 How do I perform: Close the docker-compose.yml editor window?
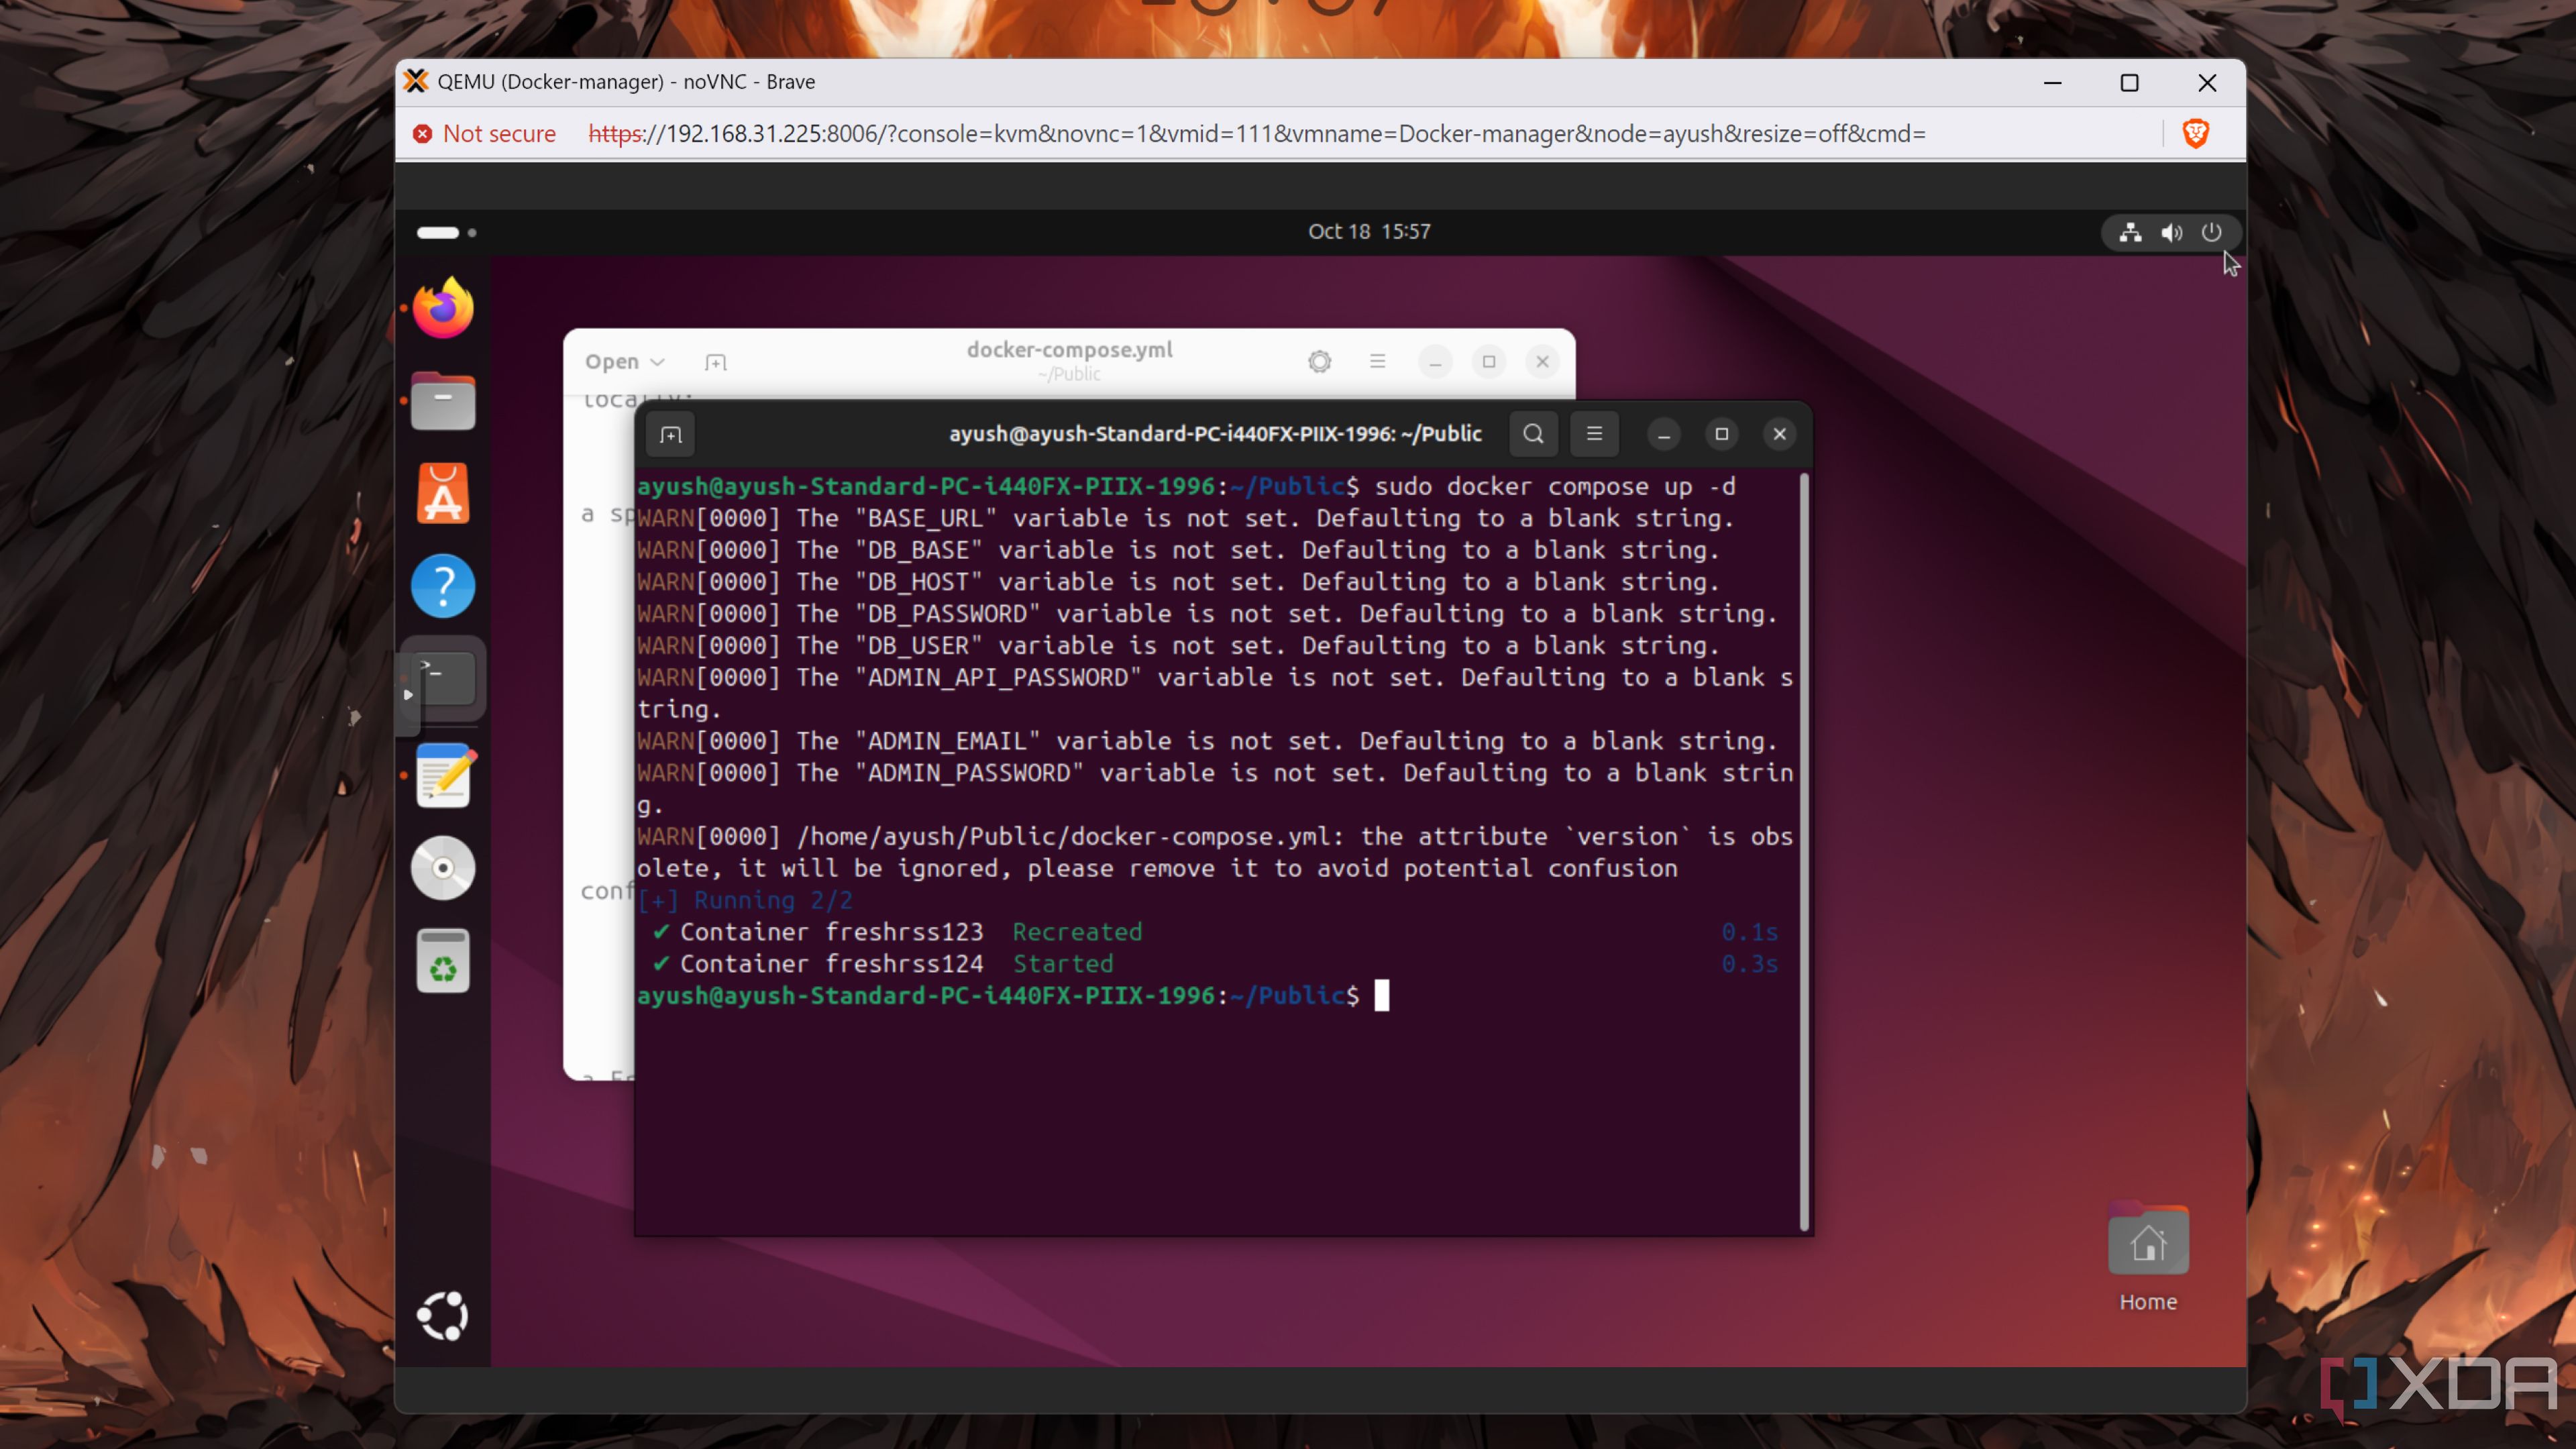(x=1543, y=362)
